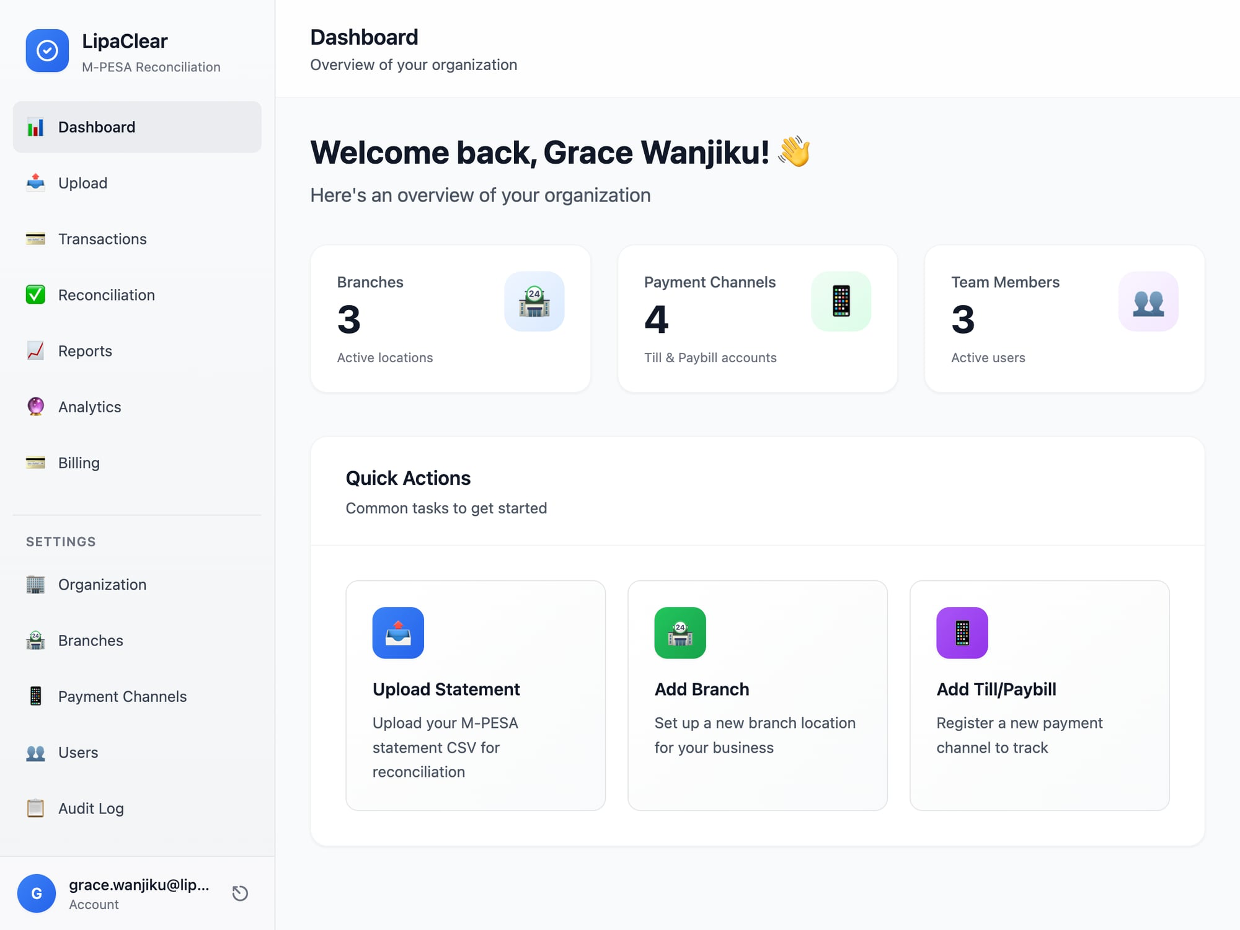Open Transactions via its card icon
The height and width of the screenshot is (930, 1240).
35,239
